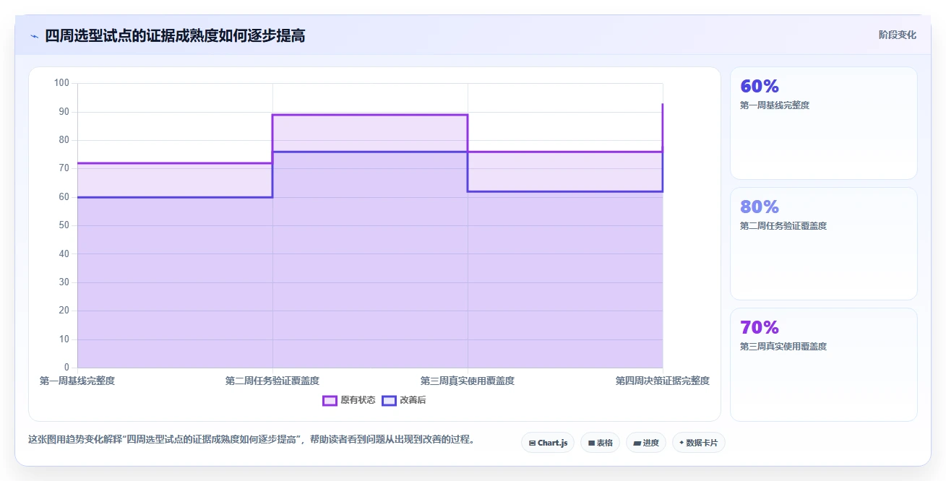Click the Chart.js tag

tap(548, 443)
